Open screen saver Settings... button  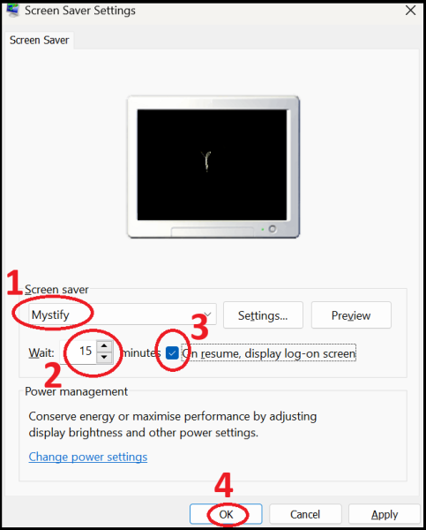tap(263, 315)
